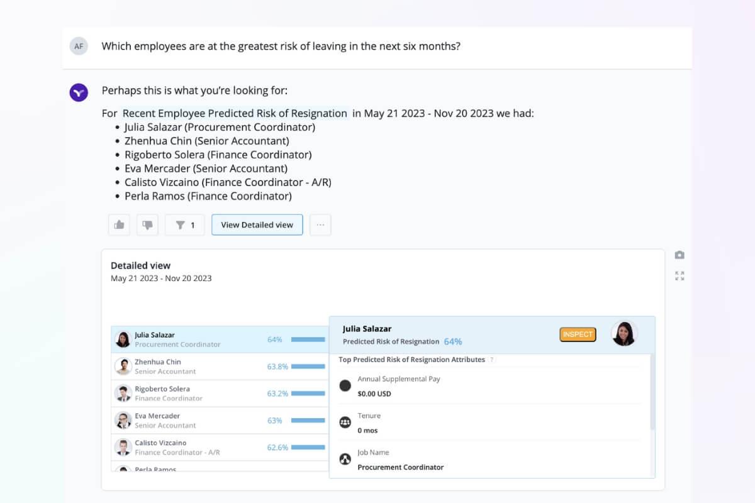Click Eva Mercader's 63% value
Viewport: 755px width, 503px height.
pos(275,421)
